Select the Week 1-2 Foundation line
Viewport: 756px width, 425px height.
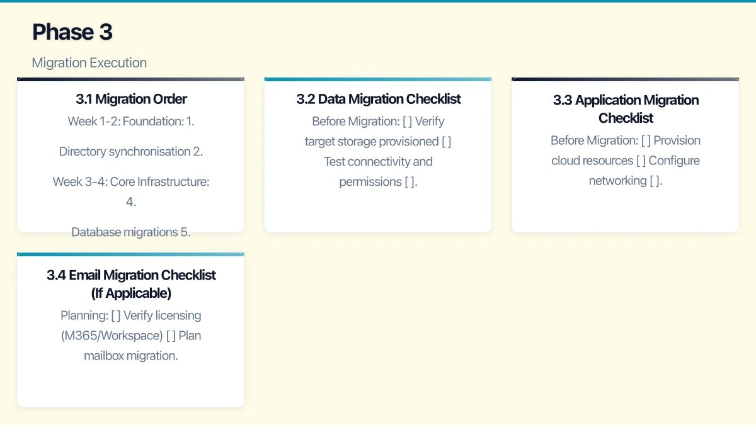131,122
